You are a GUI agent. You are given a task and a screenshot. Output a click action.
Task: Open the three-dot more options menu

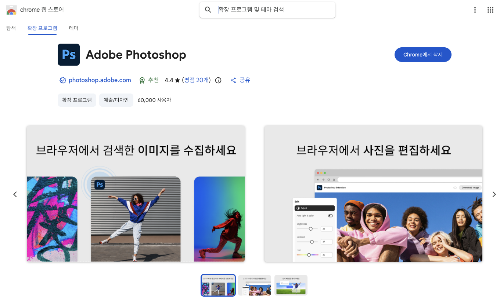click(475, 10)
